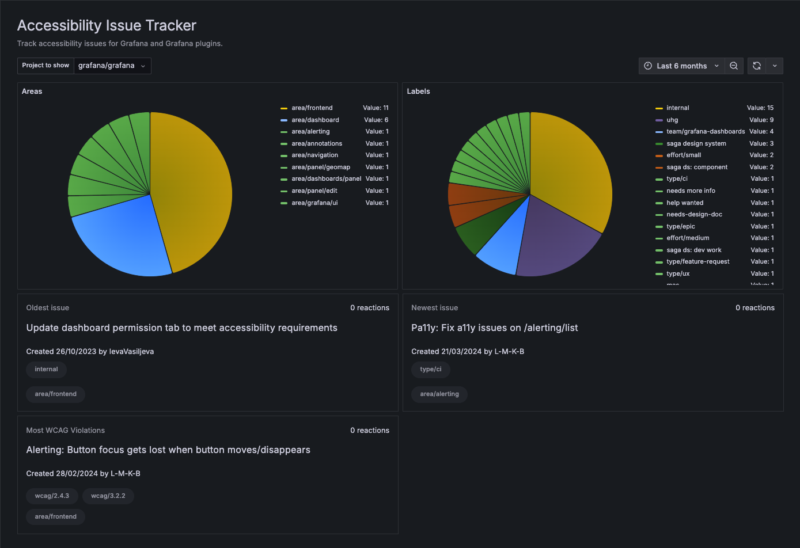800x548 pixels.
Task: Toggle area/panel/geomap legend entry
Action: click(x=321, y=167)
